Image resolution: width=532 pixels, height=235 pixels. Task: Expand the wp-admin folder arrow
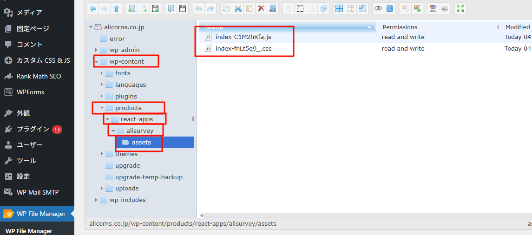tap(97, 50)
